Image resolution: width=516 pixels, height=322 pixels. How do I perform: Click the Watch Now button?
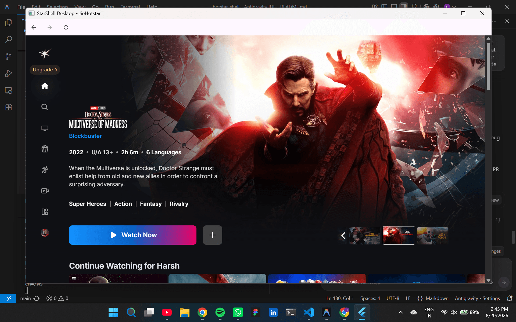(133, 235)
